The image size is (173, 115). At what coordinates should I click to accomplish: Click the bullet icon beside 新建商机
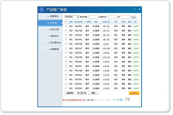click(48, 16)
